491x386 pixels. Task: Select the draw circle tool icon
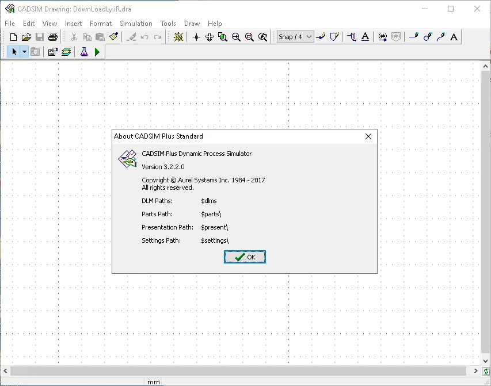[x=427, y=37]
